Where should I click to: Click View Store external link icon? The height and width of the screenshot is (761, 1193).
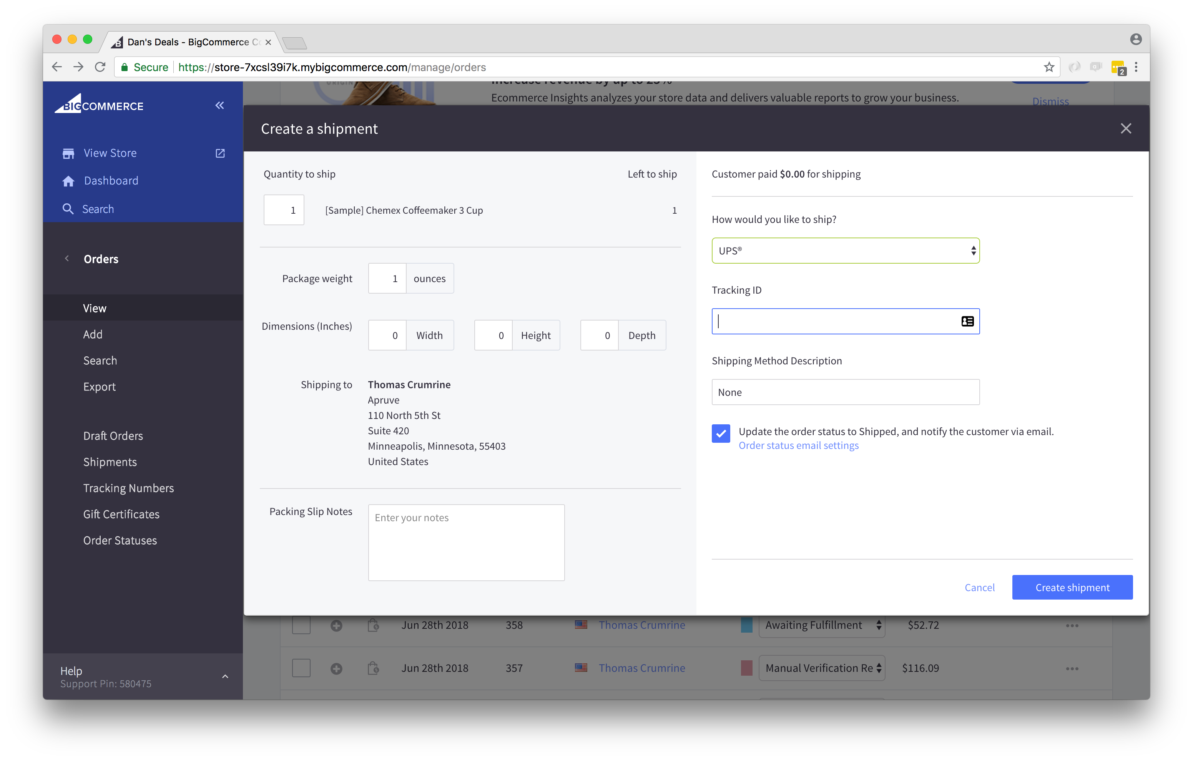tap(220, 153)
